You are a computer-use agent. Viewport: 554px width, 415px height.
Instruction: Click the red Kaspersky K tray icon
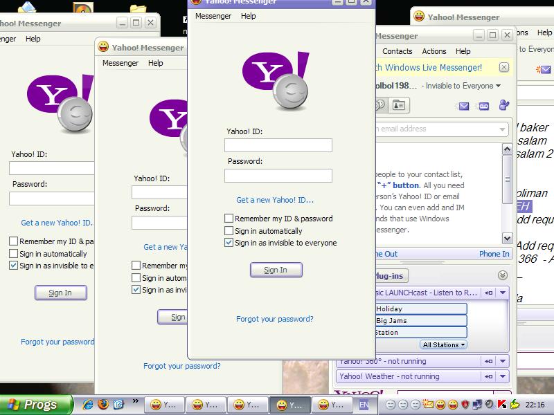click(x=501, y=405)
